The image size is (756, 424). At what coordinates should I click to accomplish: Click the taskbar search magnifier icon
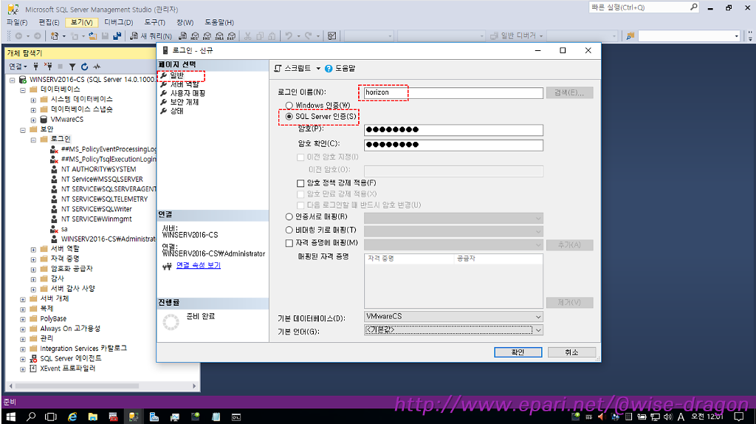pyautogui.click(x=31, y=417)
